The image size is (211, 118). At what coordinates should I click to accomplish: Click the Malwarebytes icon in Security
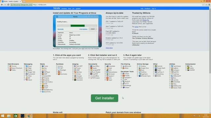[107, 72]
